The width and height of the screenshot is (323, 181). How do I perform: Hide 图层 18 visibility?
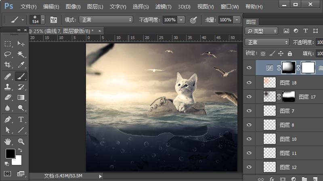click(249, 82)
